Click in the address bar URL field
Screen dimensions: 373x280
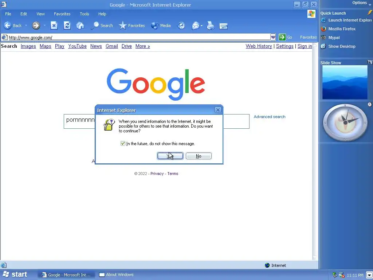tap(139, 37)
